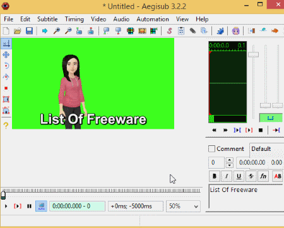This screenshot has width=284, height=228.
Task: Open Styling Assistant icon
Action: click(263, 31)
